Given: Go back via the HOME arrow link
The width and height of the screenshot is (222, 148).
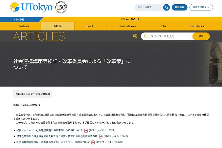Looking at the screenshot, I should (x=19, y=19).
